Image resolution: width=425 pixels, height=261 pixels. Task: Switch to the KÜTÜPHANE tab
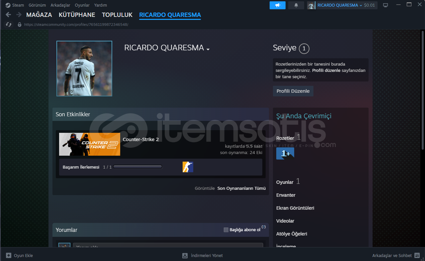(x=77, y=15)
